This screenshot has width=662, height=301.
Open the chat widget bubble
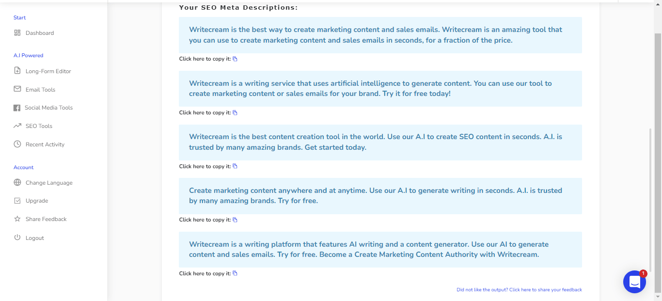tap(634, 282)
